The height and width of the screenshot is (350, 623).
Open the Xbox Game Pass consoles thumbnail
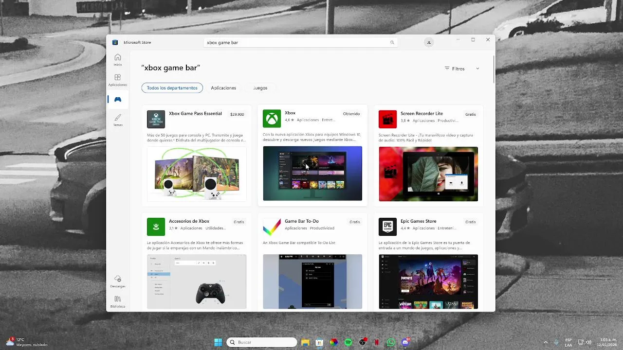(x=197, y=174)
